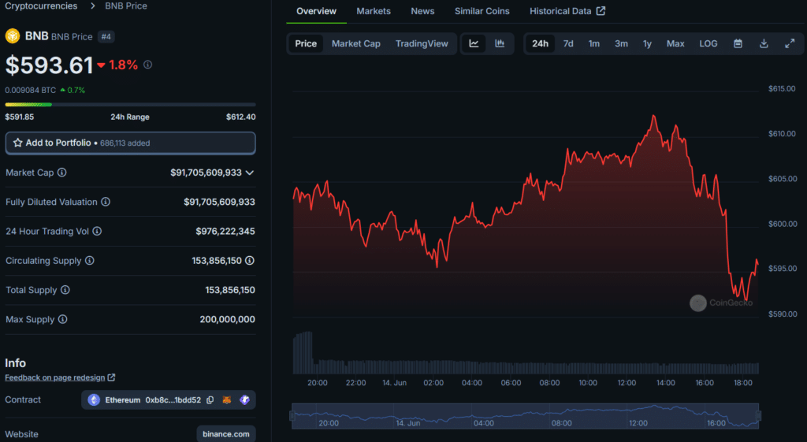
Task: Click the BNB Price breadcrumb text
Action: click(126, 6)
